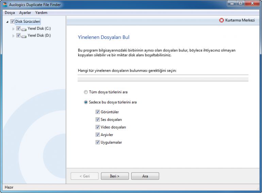Click the Hazır status bar text
This screenshot has width=262, height=193.
9,187
